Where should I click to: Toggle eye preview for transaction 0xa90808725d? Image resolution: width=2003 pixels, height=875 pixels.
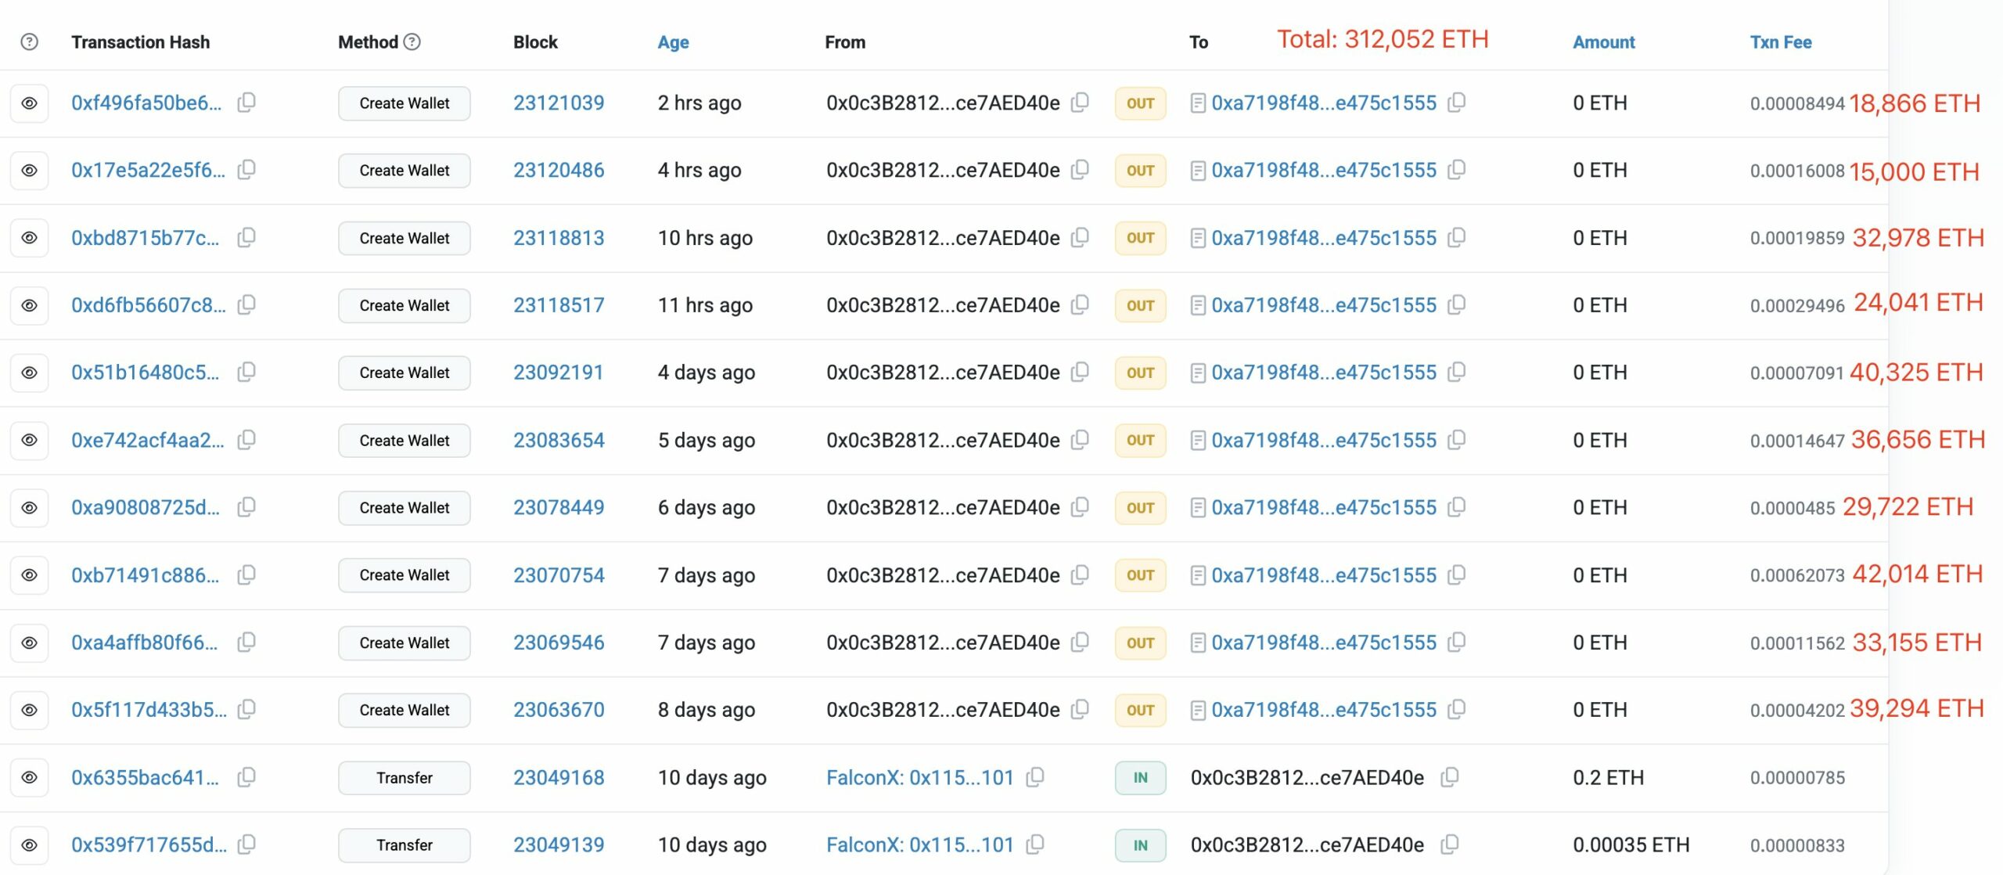pos(29,507)
